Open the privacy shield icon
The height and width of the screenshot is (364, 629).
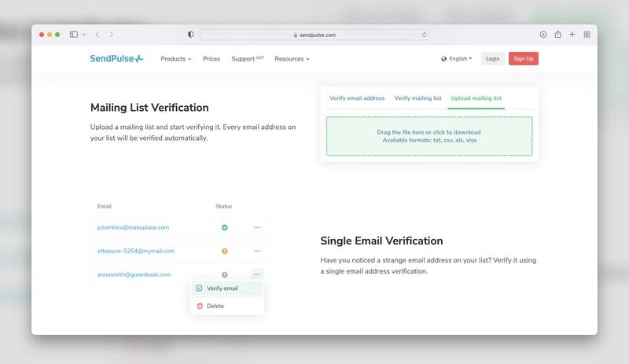pyautogui.click(x=190, y=35)
